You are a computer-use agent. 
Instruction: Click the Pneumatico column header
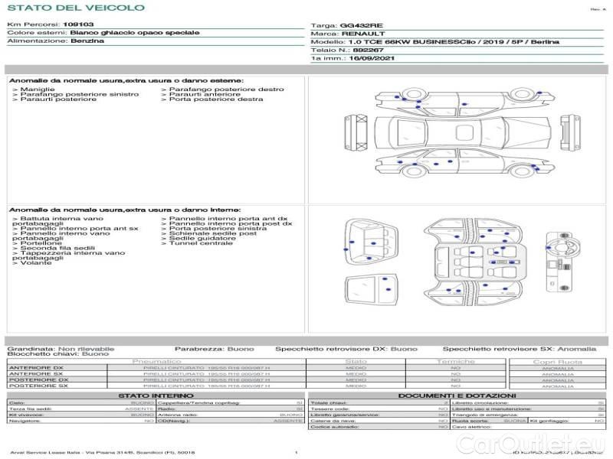pos(158,361)
